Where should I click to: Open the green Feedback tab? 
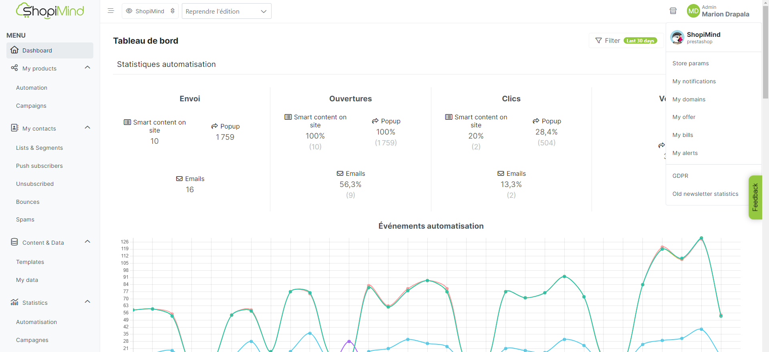pyautogui.click(x=755, y=197)
